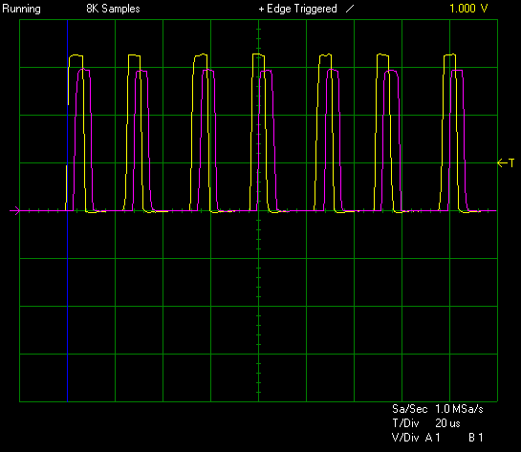
Task: Select the channel A volts per division value
Action: [433, 438]
